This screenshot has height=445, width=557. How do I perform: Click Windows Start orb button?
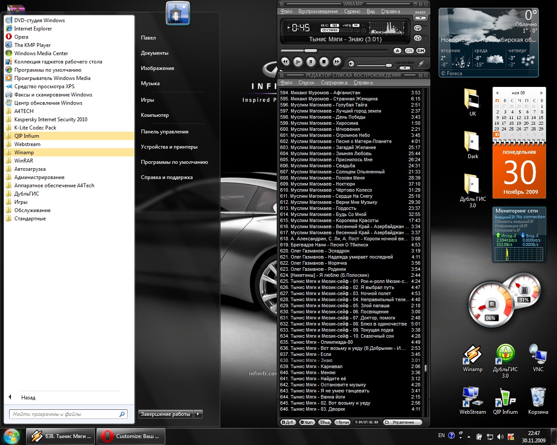[11, 436]
